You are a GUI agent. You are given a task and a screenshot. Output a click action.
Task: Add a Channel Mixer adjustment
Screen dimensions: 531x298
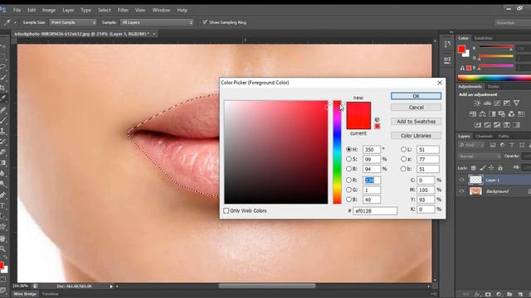511,114
